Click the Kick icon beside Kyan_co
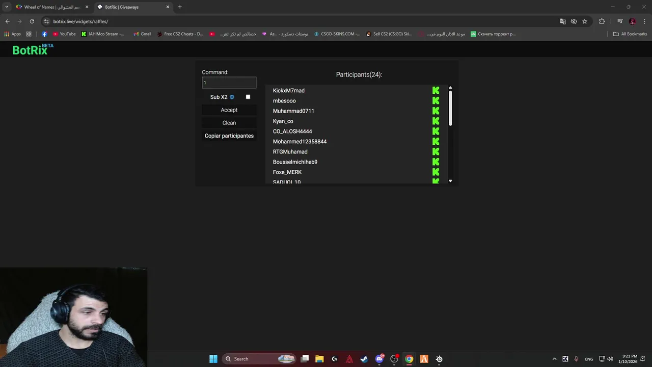Image resolution: width=652 pixels, height=367 pixels. tap(436, 121)
